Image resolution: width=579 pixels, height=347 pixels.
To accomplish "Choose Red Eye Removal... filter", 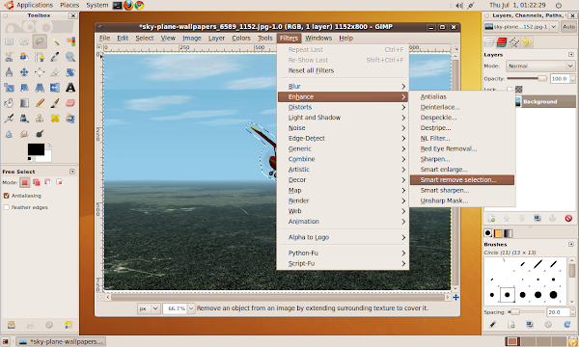I will pos(462,149).
